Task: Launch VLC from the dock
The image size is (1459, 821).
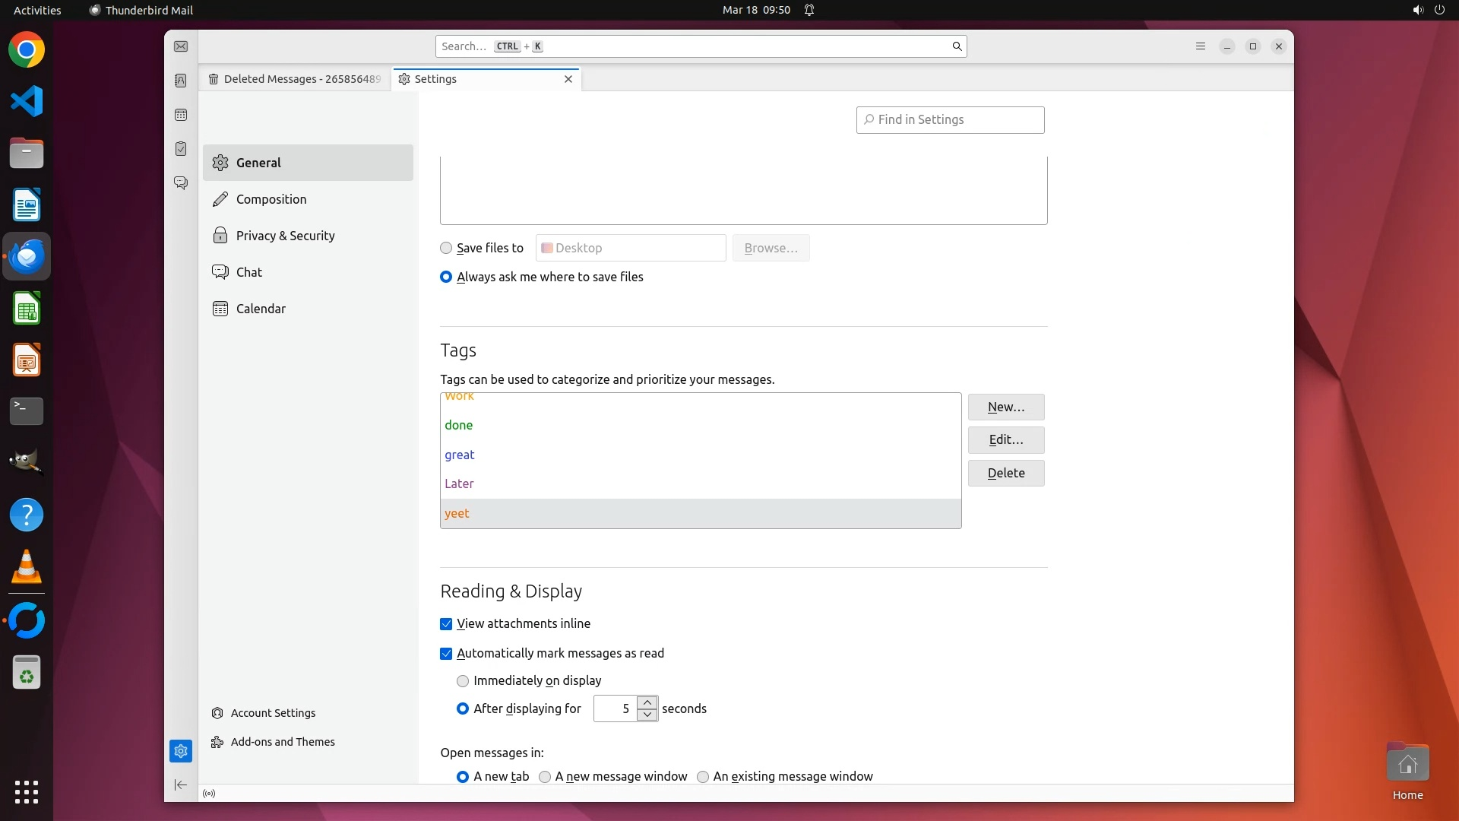Action: (x=27, y=566)
